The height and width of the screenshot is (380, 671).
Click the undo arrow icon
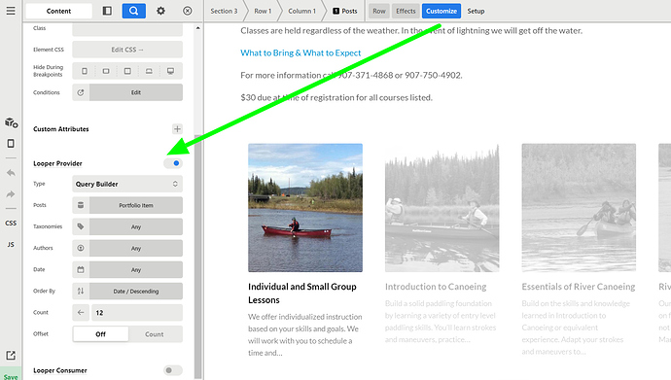click(x=11, y=173)
